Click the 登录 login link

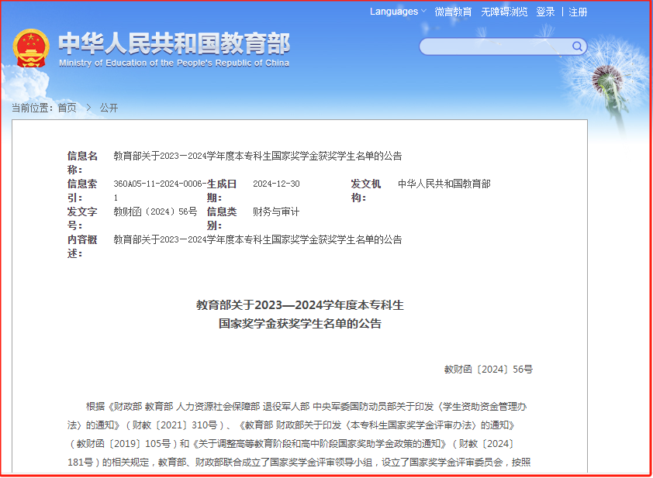click(x=545, y=12)
